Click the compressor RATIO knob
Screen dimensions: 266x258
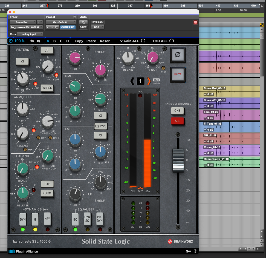click(22, 109)
